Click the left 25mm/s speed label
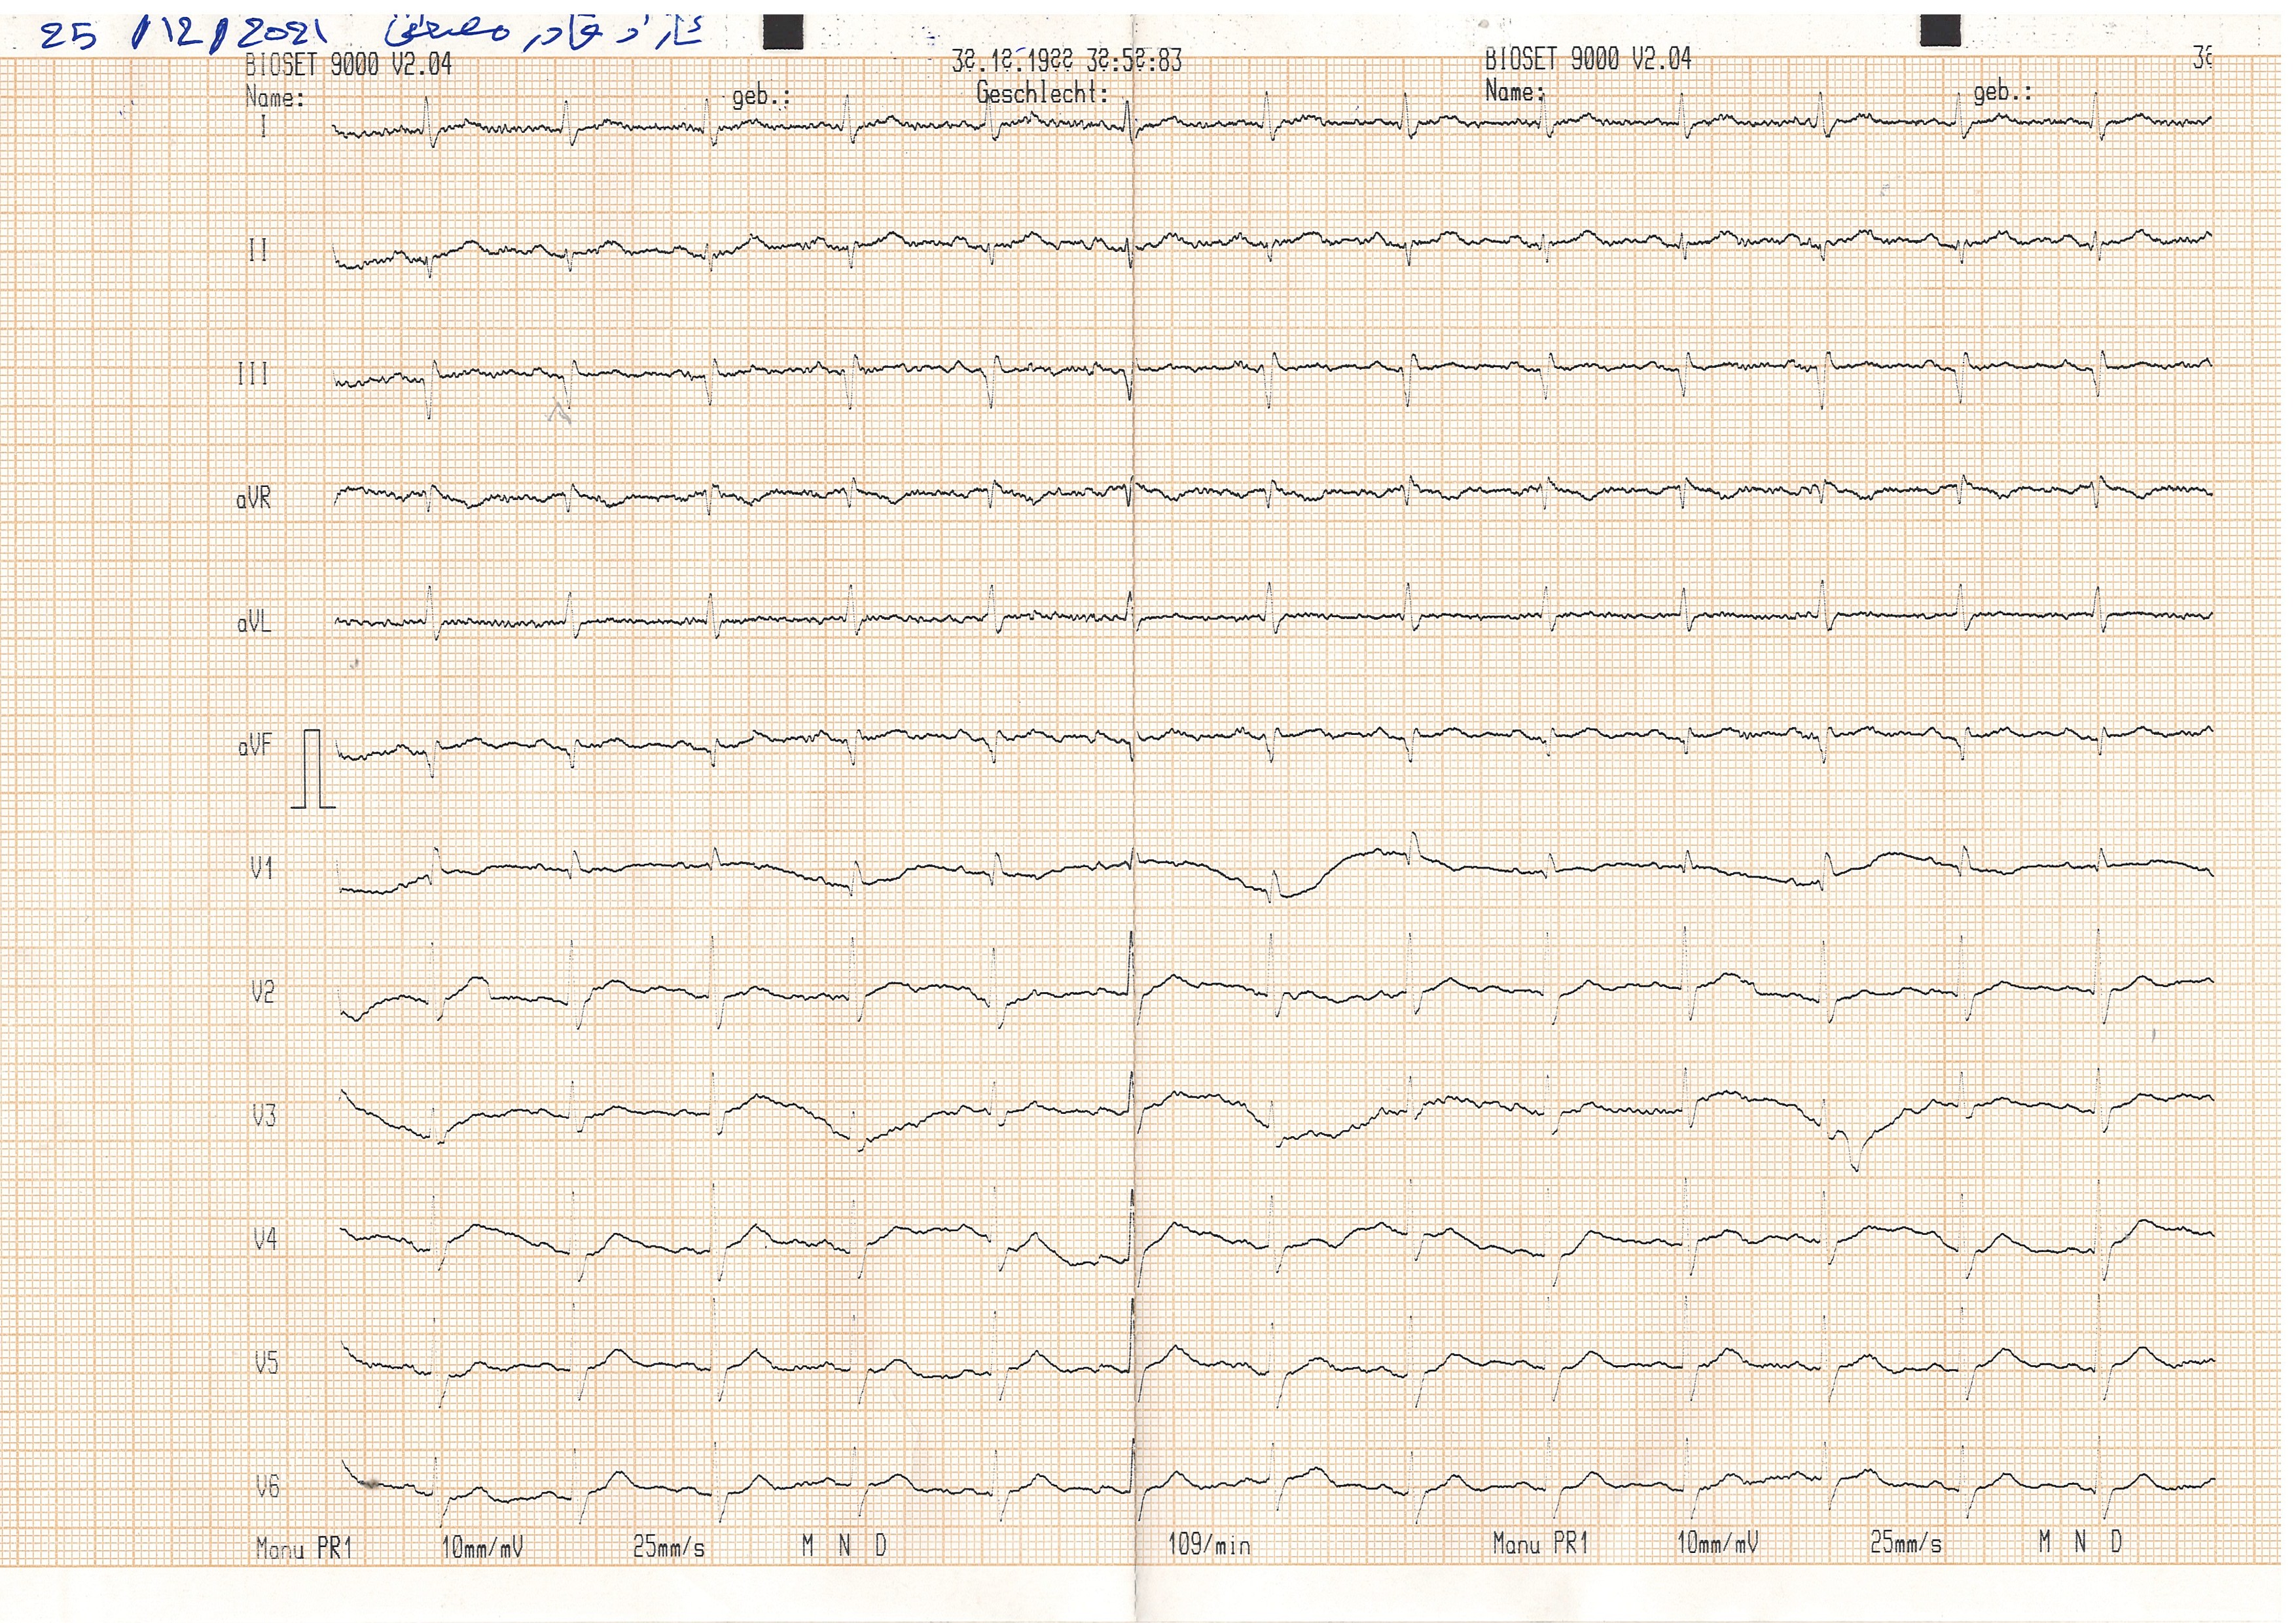Screen dimensions: 2296x1623 668,1548
